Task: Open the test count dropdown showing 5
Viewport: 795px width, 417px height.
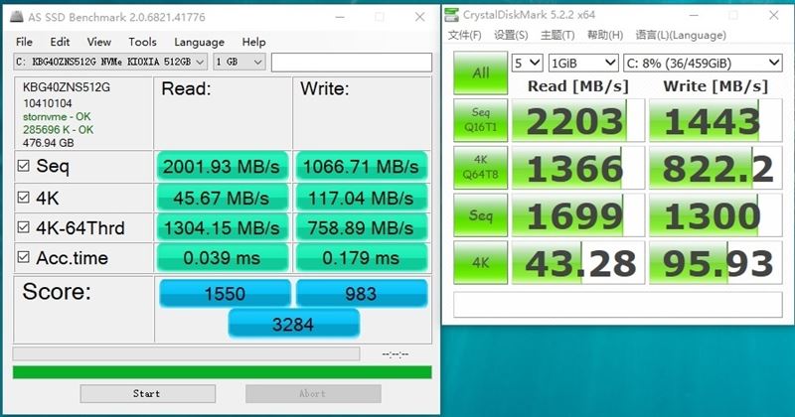Action: (528, 63)
